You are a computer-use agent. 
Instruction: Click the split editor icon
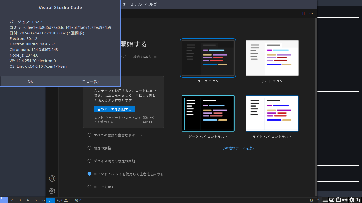click(304, 13)
